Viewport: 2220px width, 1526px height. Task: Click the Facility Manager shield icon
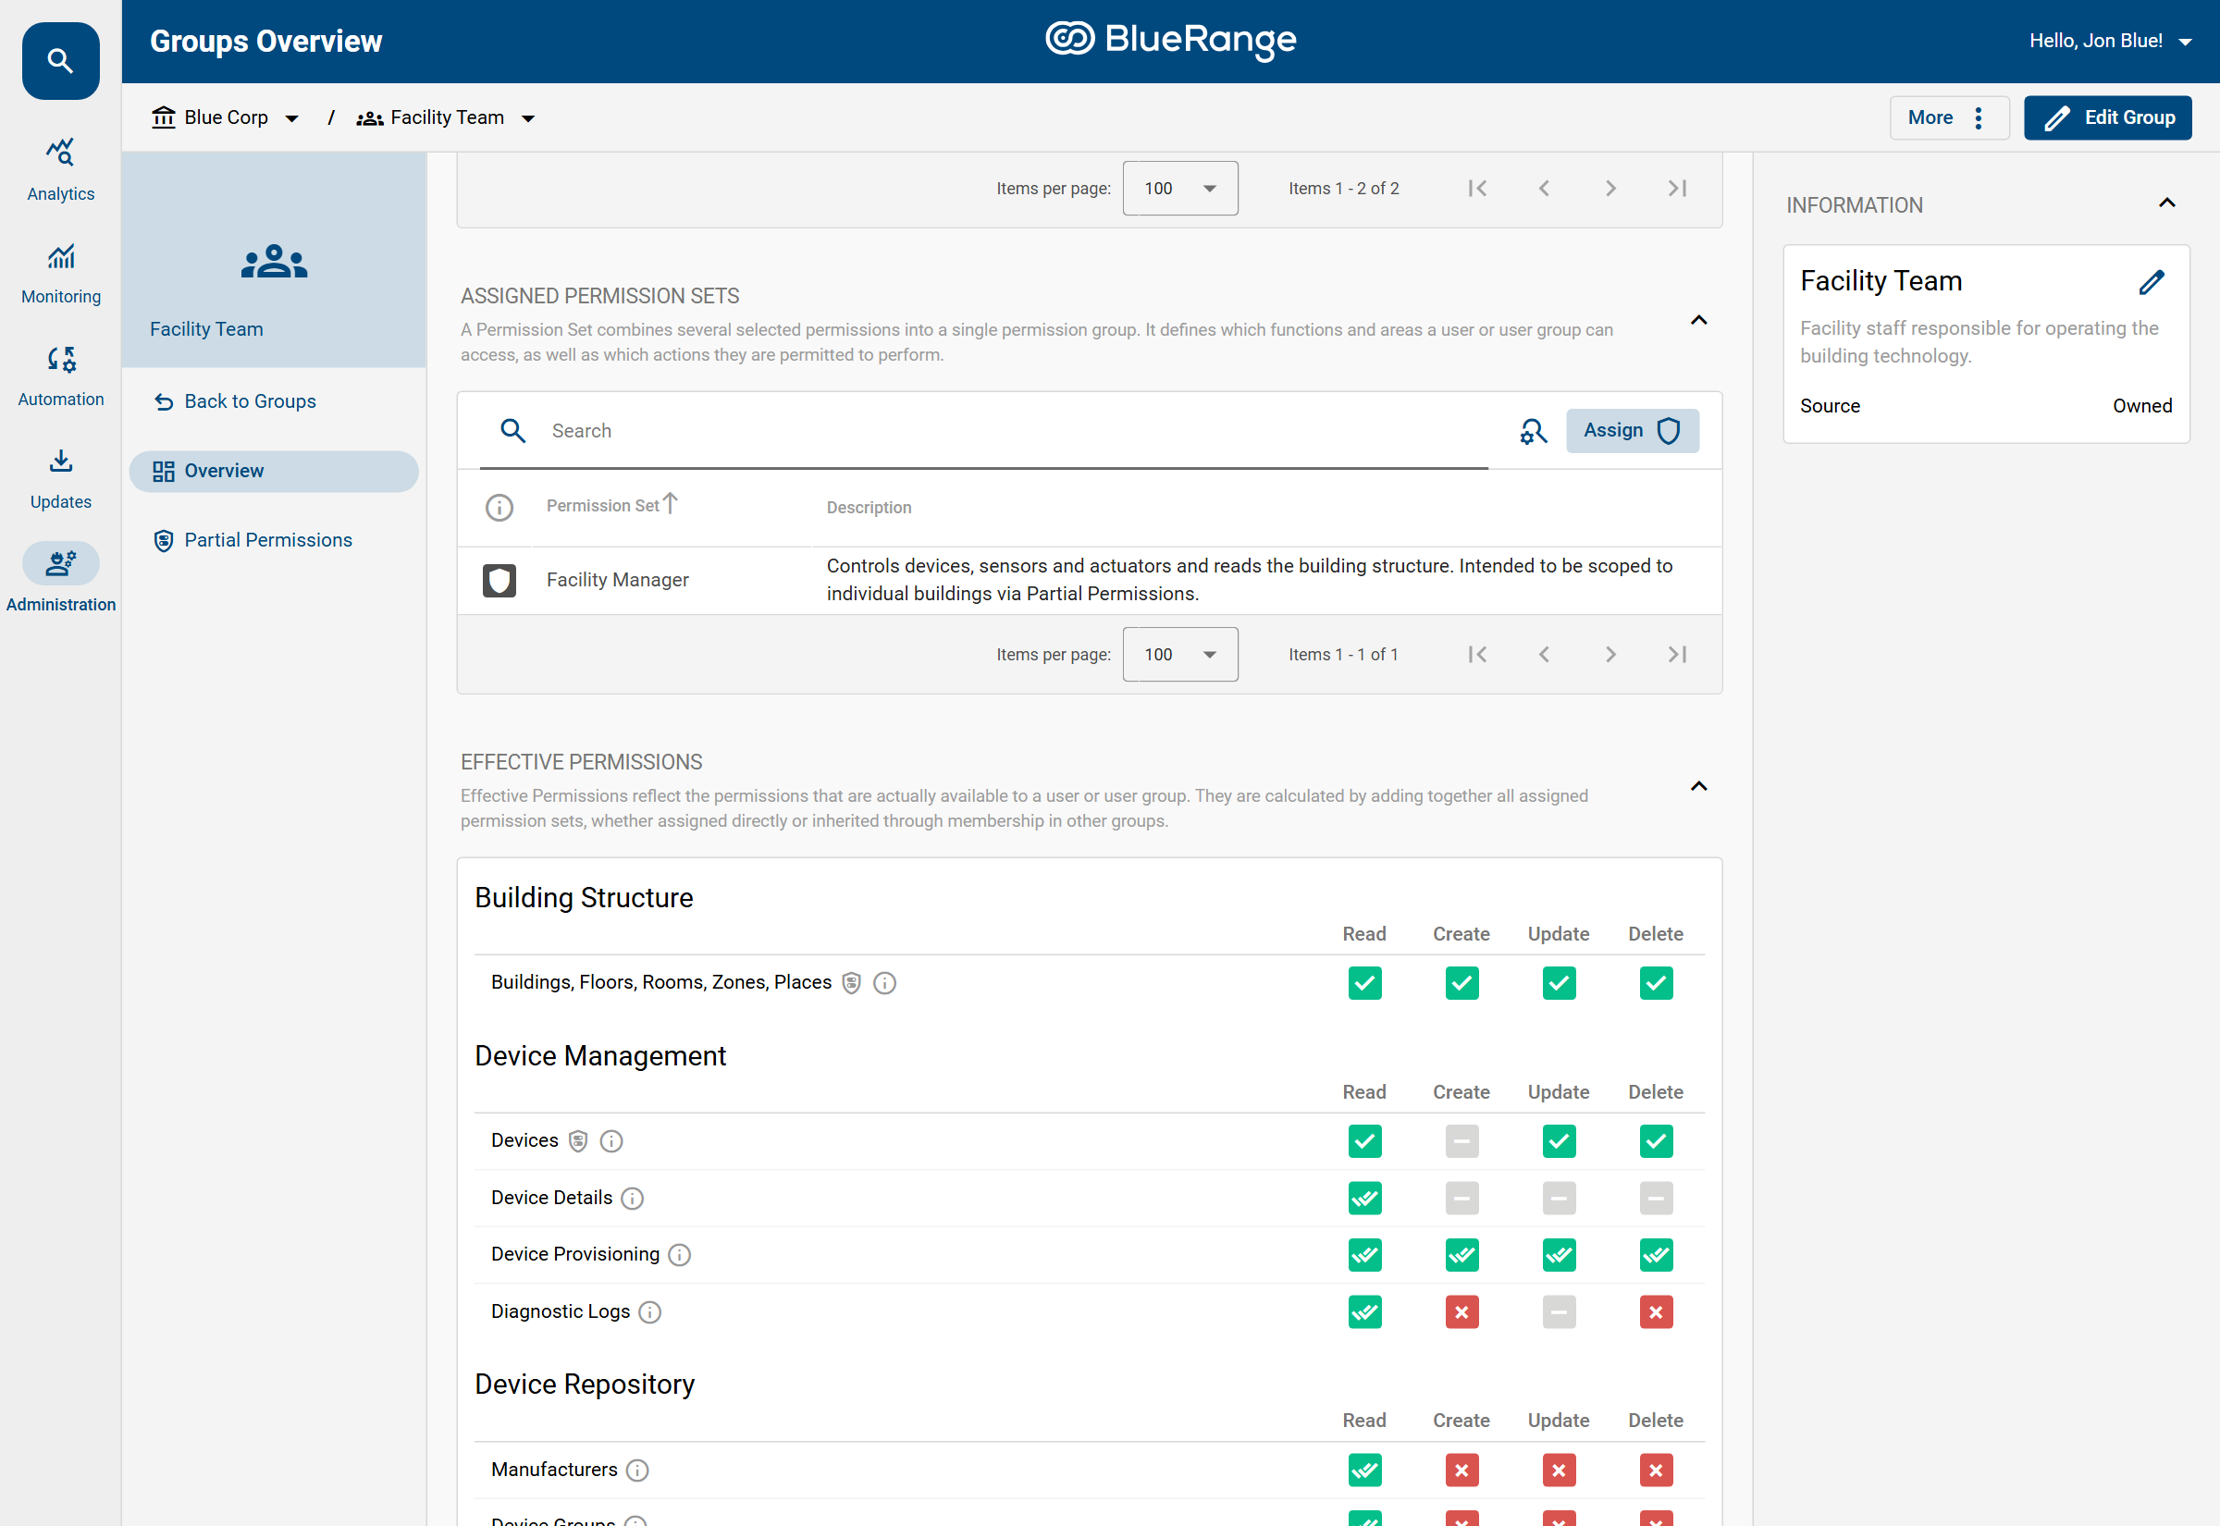click(x=499, y=581)
